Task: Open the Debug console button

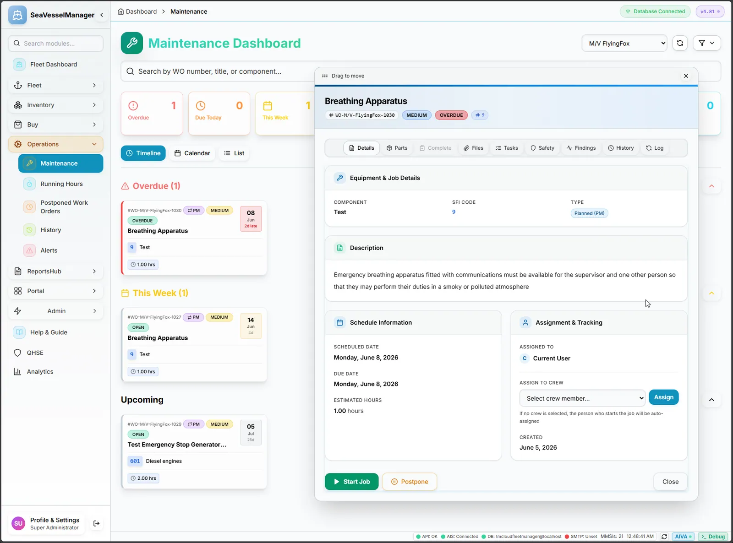Action: (x=713, y=537)
